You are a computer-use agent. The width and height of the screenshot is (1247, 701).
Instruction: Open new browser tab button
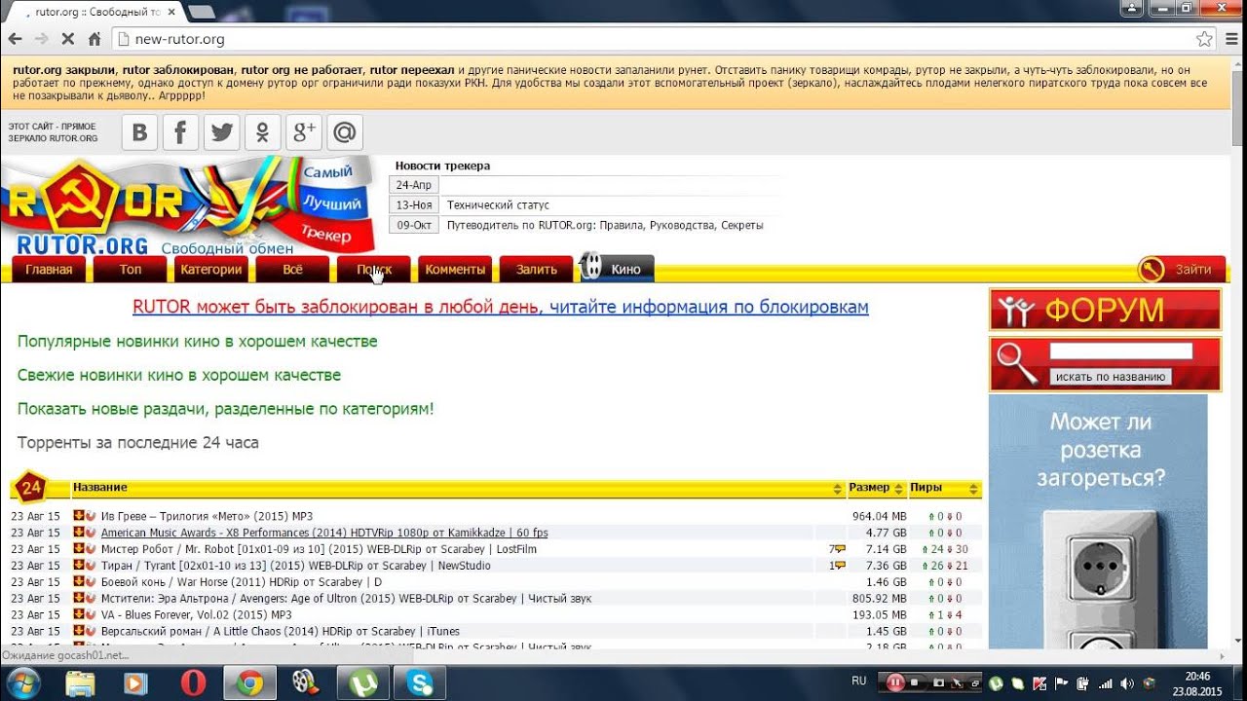pyautogui.click(x=202, y=12)
